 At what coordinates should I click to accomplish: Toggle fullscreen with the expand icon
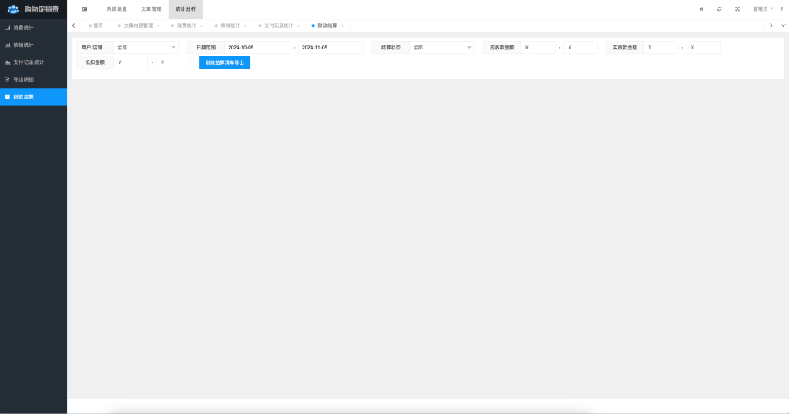click(737, 9)
